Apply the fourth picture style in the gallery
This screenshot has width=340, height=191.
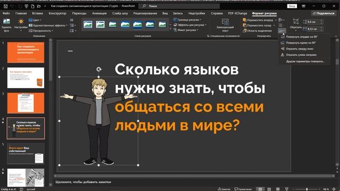tap(125, 24)
